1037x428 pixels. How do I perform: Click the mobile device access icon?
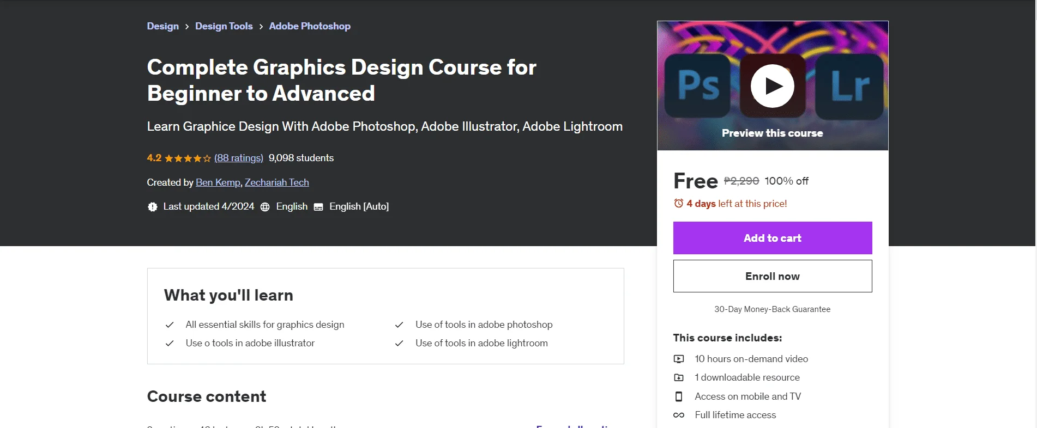coord(679,396)
